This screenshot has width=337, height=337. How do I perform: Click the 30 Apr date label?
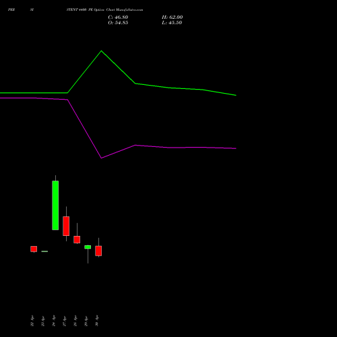(x=97, y=321)
